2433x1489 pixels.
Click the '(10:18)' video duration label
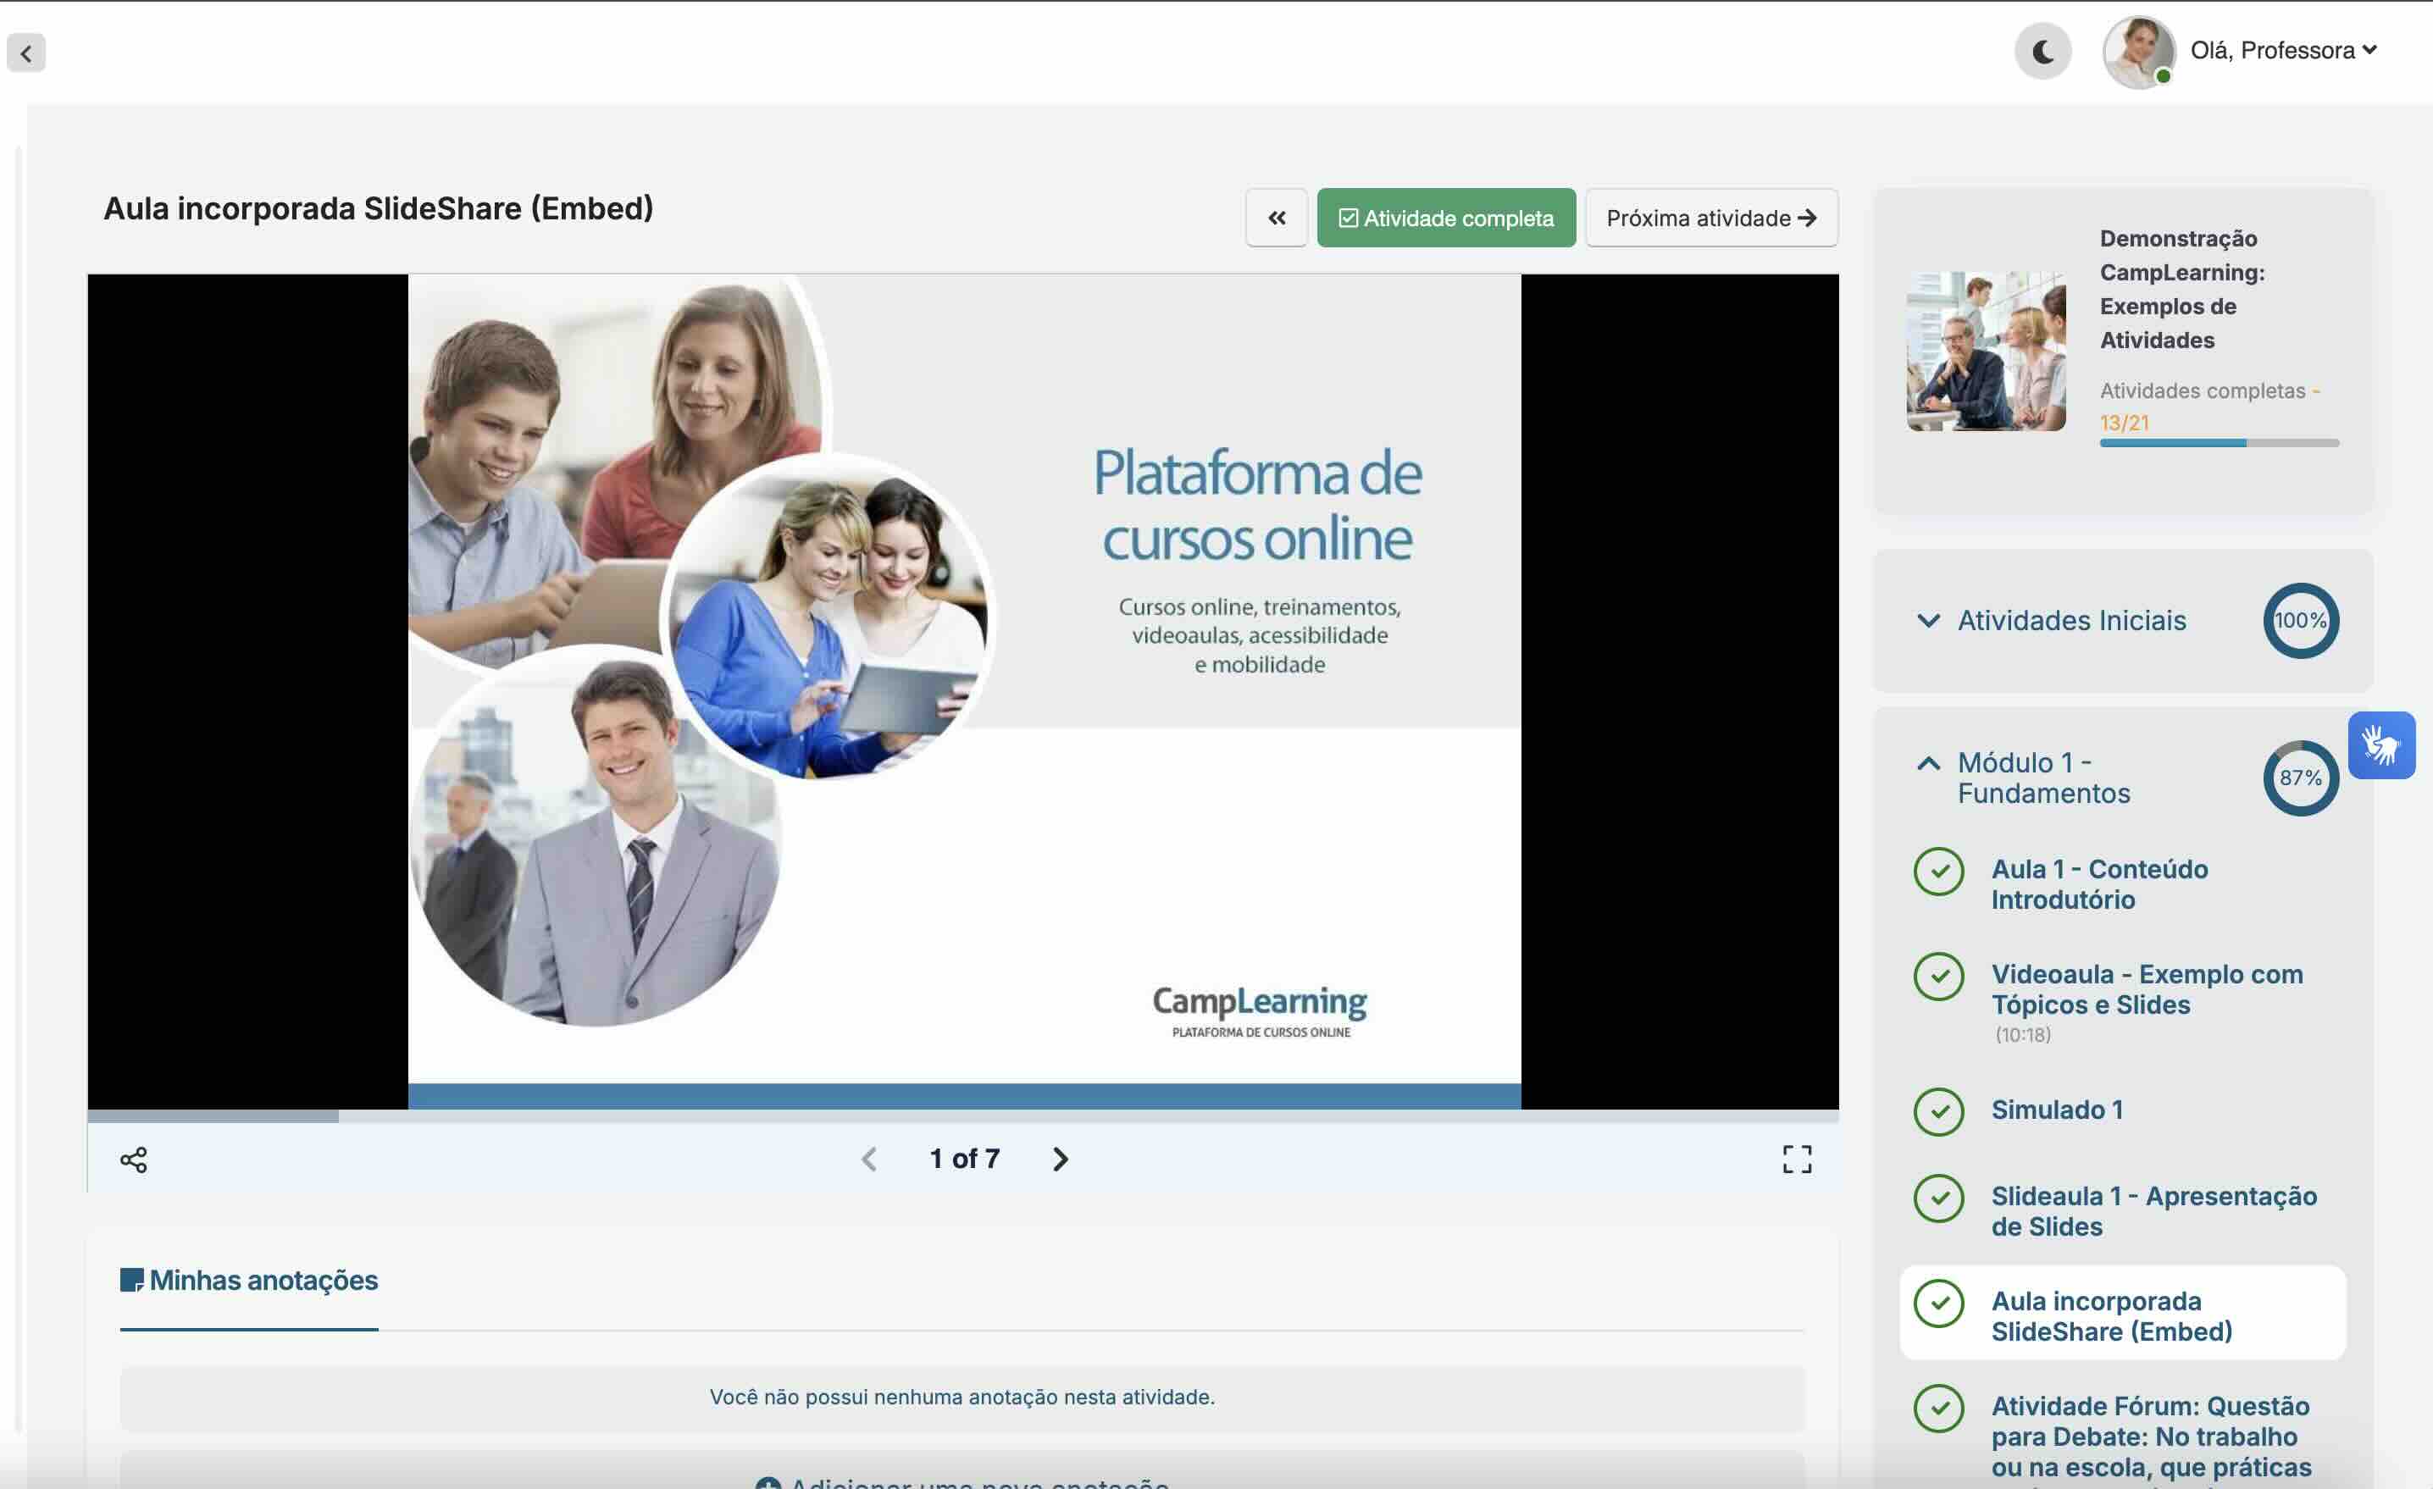(2022, 1035)
